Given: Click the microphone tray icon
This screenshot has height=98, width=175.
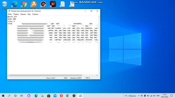Looking at the screenshot, I should click(145, 96).
